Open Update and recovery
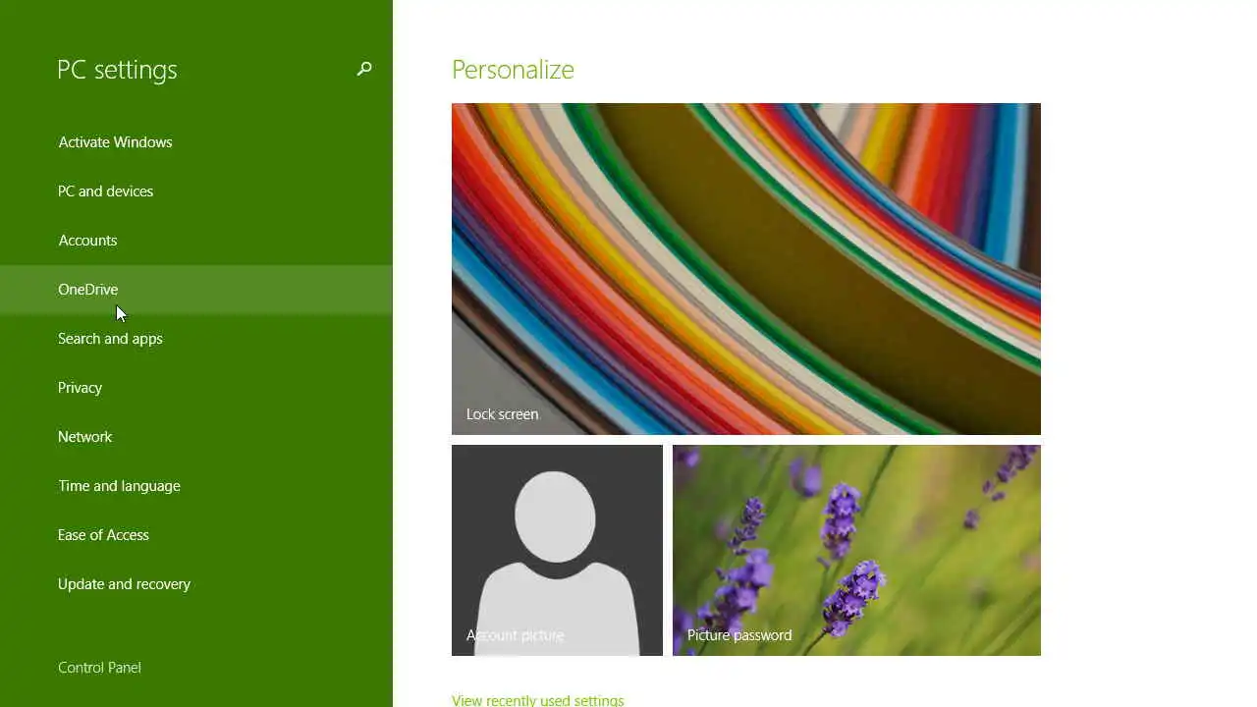The width and height of the screenshot is (1257, 707). click(196, 584)
